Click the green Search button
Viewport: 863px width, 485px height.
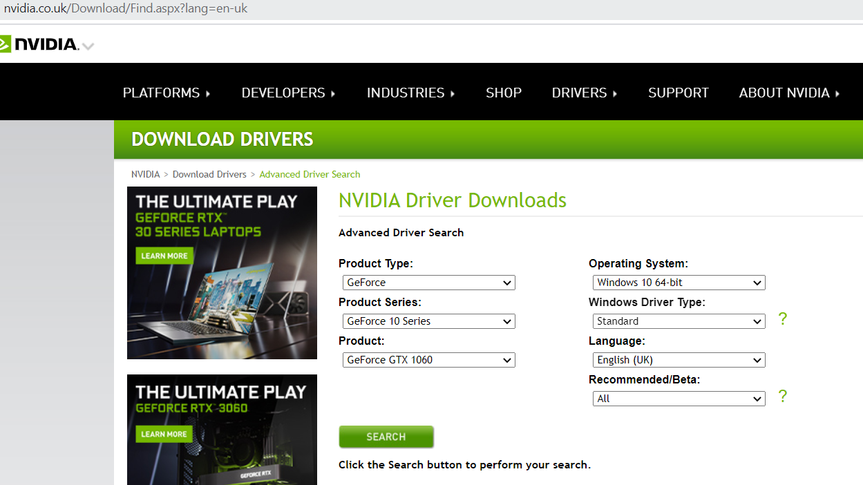pos(386,437)
